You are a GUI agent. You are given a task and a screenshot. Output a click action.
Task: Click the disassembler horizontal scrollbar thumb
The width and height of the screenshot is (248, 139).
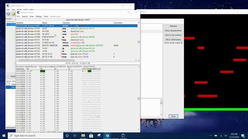(46, 60)
